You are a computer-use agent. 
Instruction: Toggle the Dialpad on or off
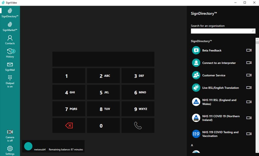(10, 81)
